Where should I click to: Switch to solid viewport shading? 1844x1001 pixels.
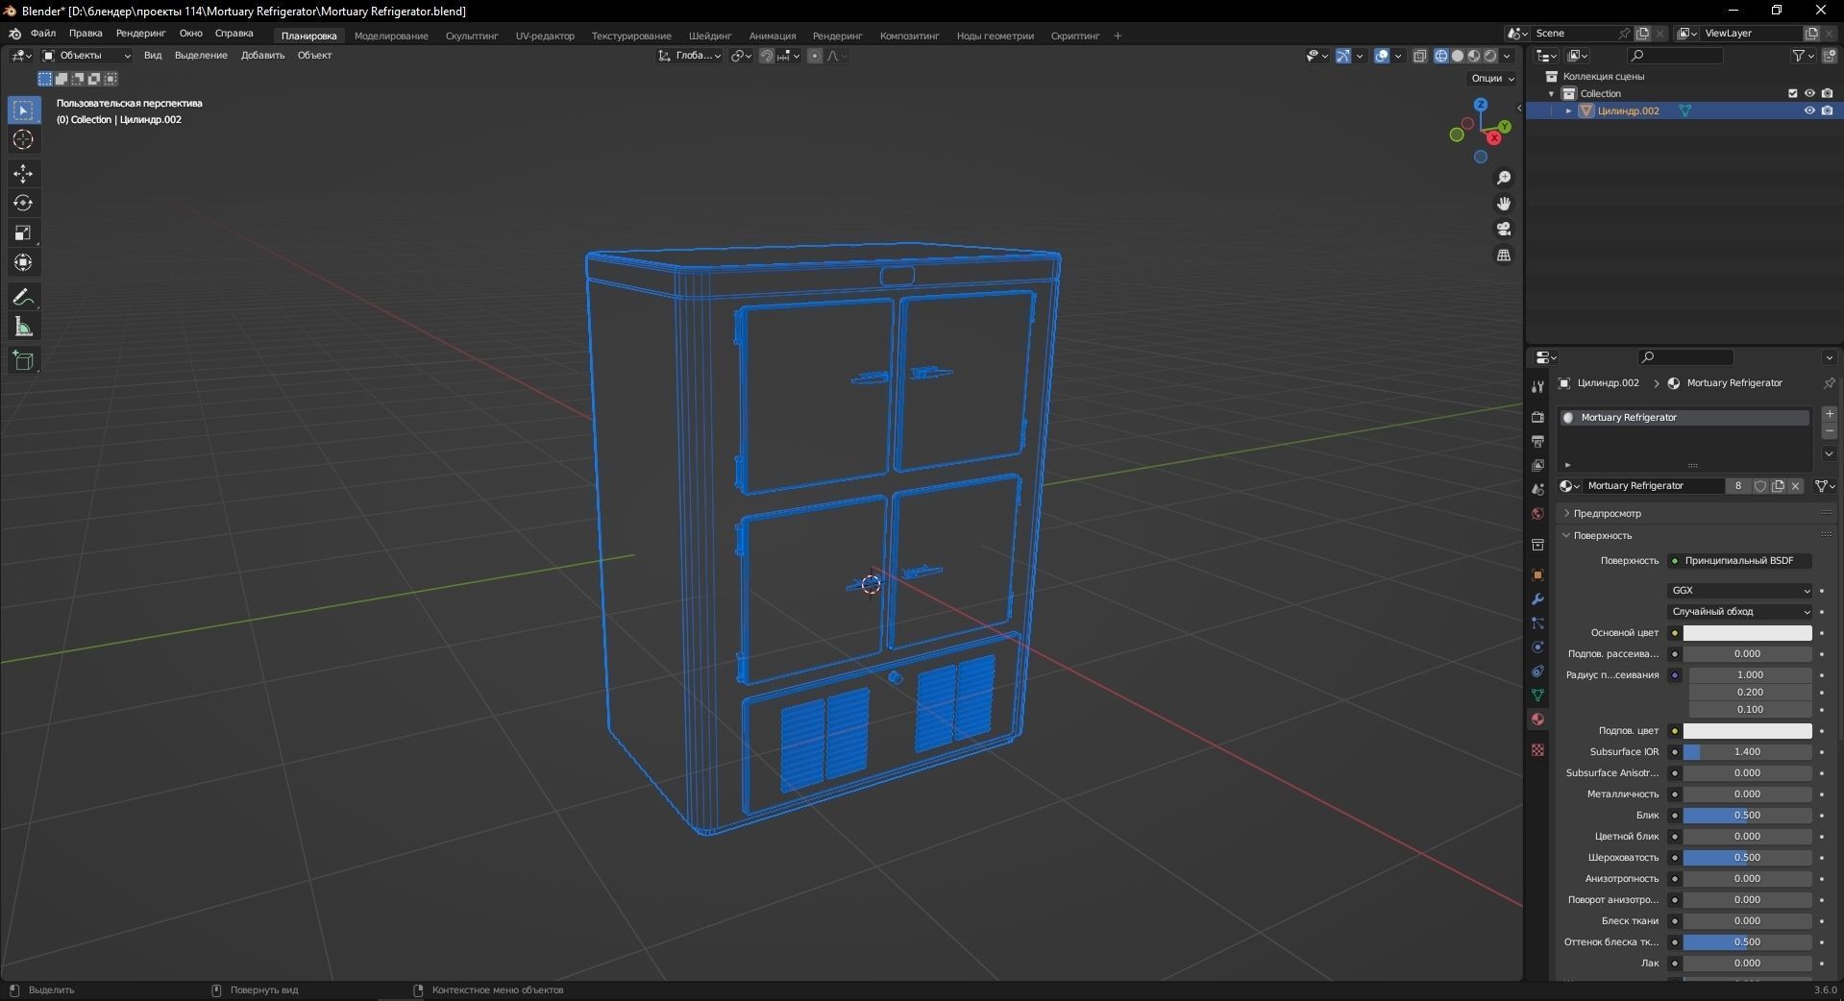point(1458,56)
